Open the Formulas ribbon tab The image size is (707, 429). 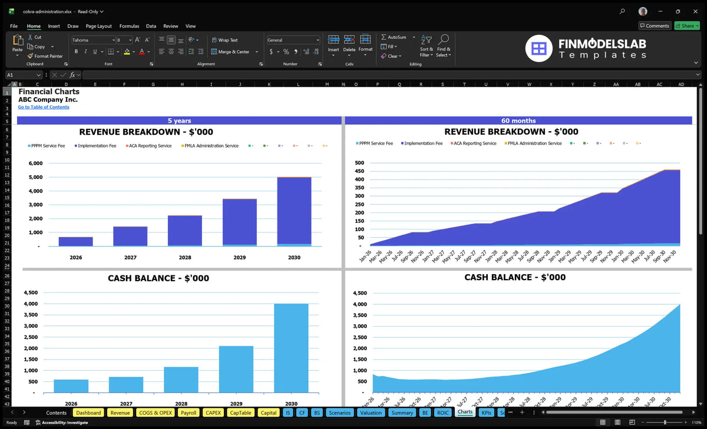coord(129,26)
